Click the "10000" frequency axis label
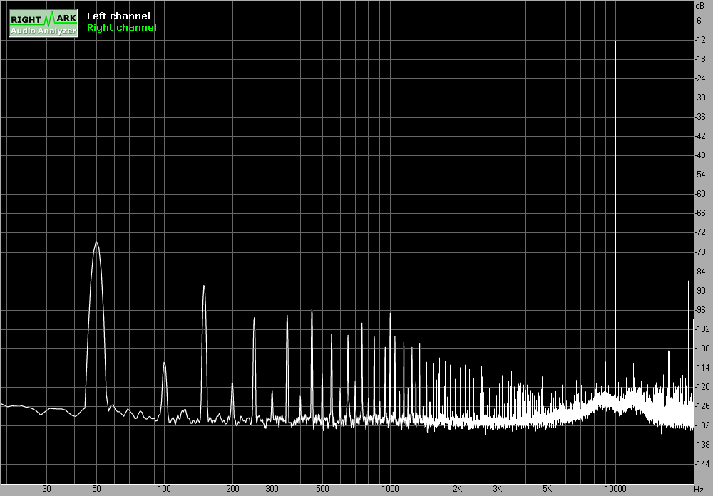713x496 pixels. coord(616,489)
